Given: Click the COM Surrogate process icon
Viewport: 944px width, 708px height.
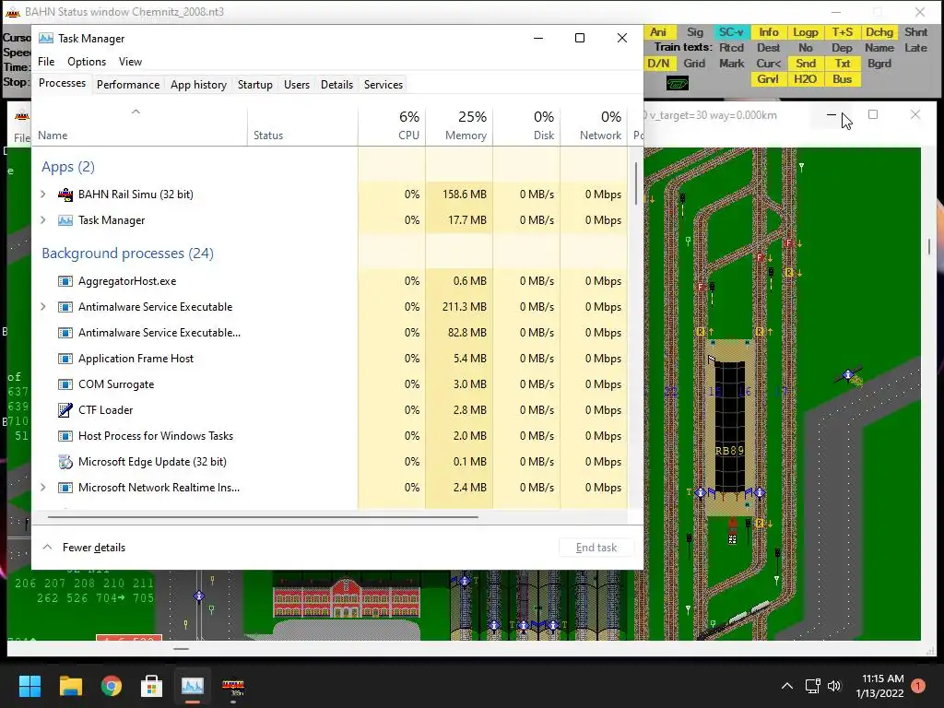Looking at the screenshot, I should tap(65, 384).
